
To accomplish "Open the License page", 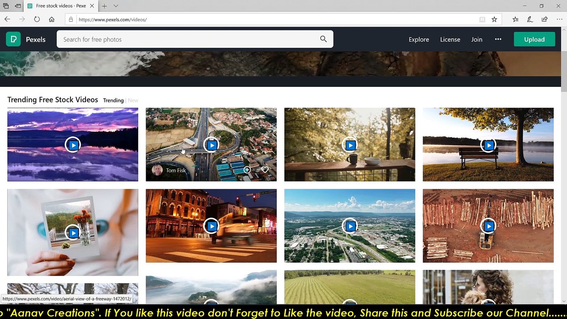I will (x=450, y=39).
